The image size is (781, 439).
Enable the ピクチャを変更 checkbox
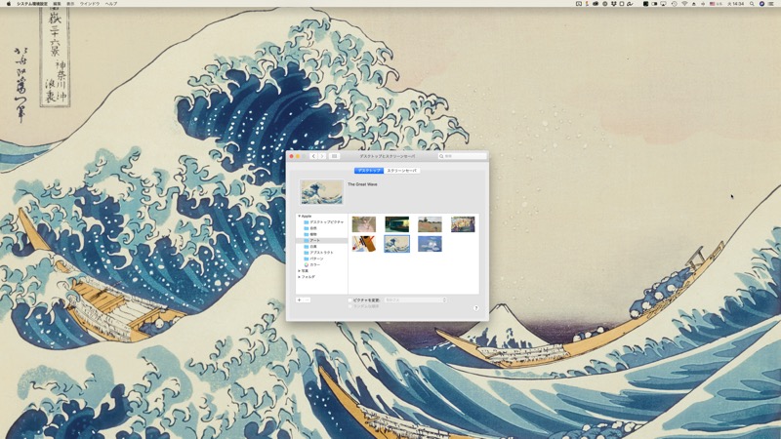coord(349,300)
